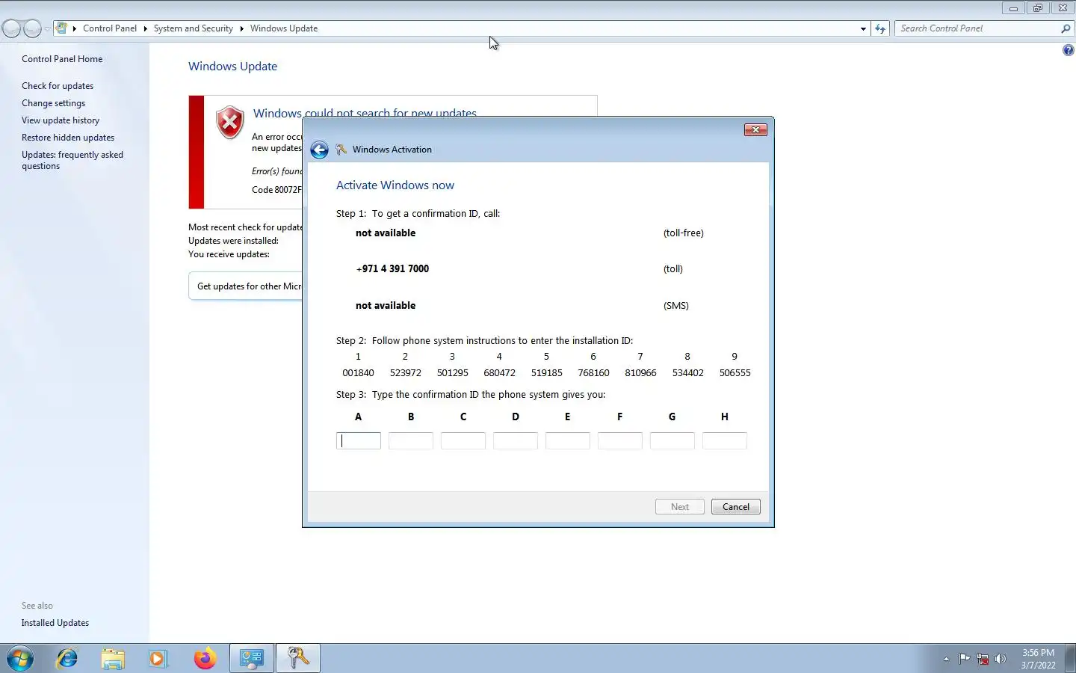This screenshot has width=1076, height=673.
Task: Open Restore hidden updates link
Action: 68,138
